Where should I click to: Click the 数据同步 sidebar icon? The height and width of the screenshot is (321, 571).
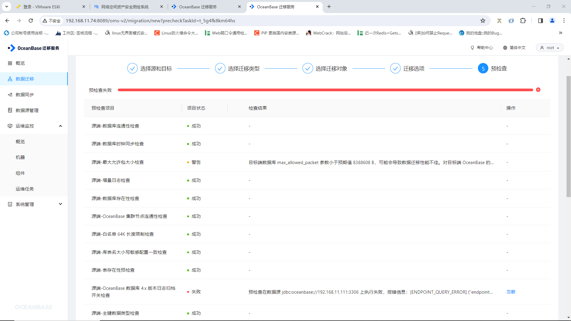pos(10,95)
